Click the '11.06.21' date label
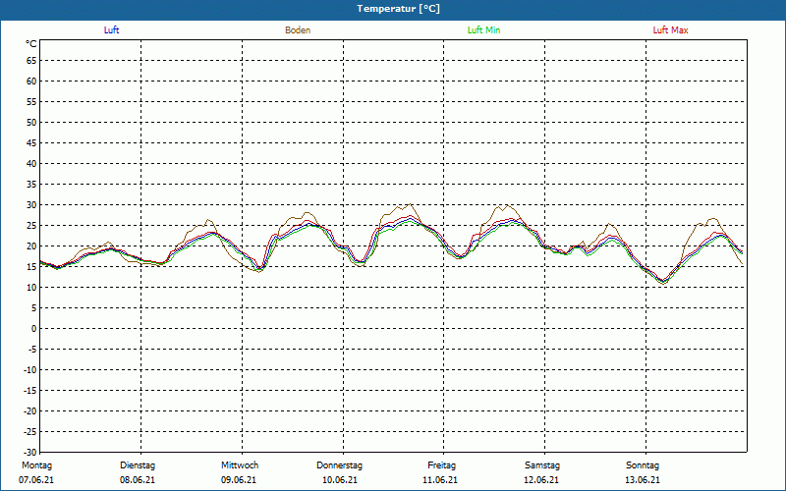 pyautogui.click(x=440, y=480)
